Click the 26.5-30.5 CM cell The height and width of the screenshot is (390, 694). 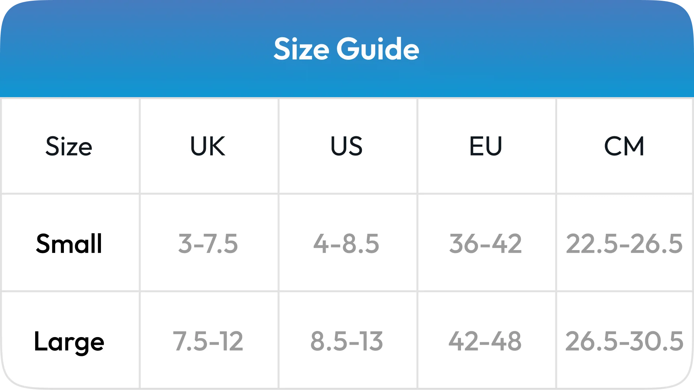tap(624, 341)
